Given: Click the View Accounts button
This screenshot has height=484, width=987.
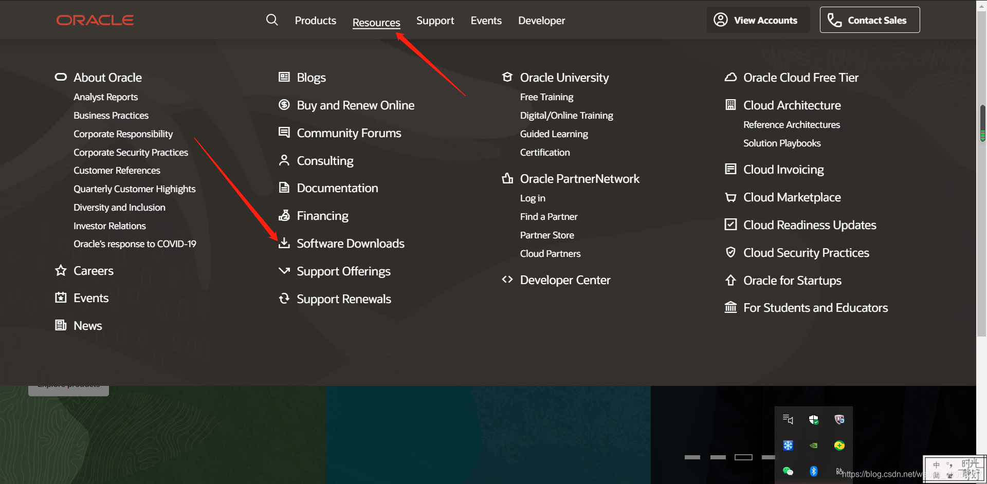Looking at the screenshot, I should pyautogui.click(x=758, y=20).
